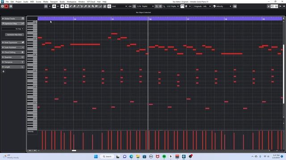
Task: Open the Windows Start menu
Action: [96, 156]
